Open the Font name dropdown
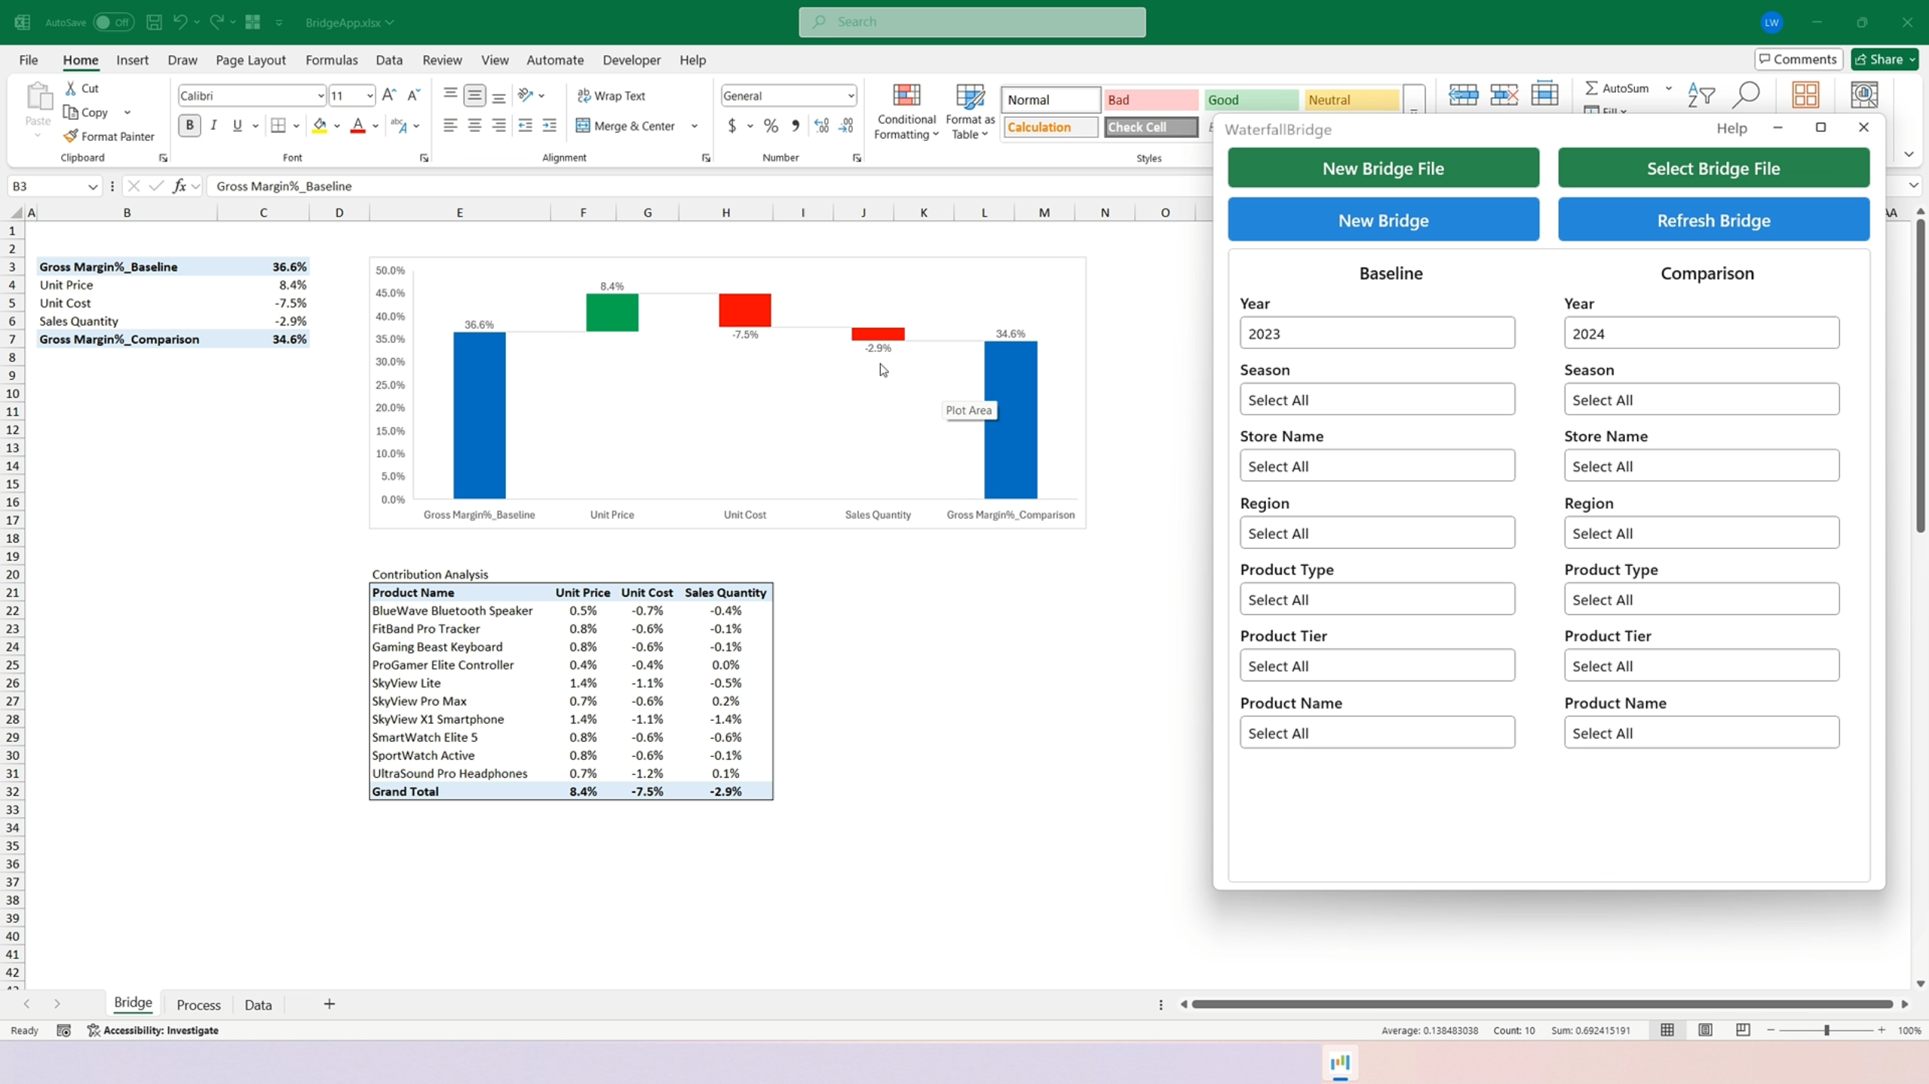1929x1084 pixels. 320,96
